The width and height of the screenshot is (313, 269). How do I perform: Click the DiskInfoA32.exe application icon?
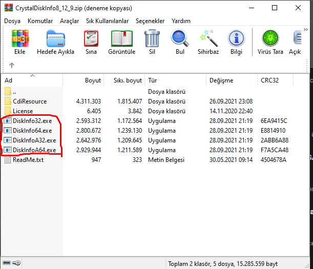pos(8,140)
